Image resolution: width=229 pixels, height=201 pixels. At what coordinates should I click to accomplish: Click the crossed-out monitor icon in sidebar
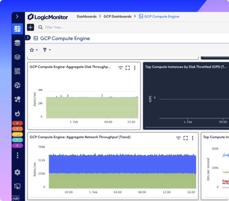pos(17,186)
